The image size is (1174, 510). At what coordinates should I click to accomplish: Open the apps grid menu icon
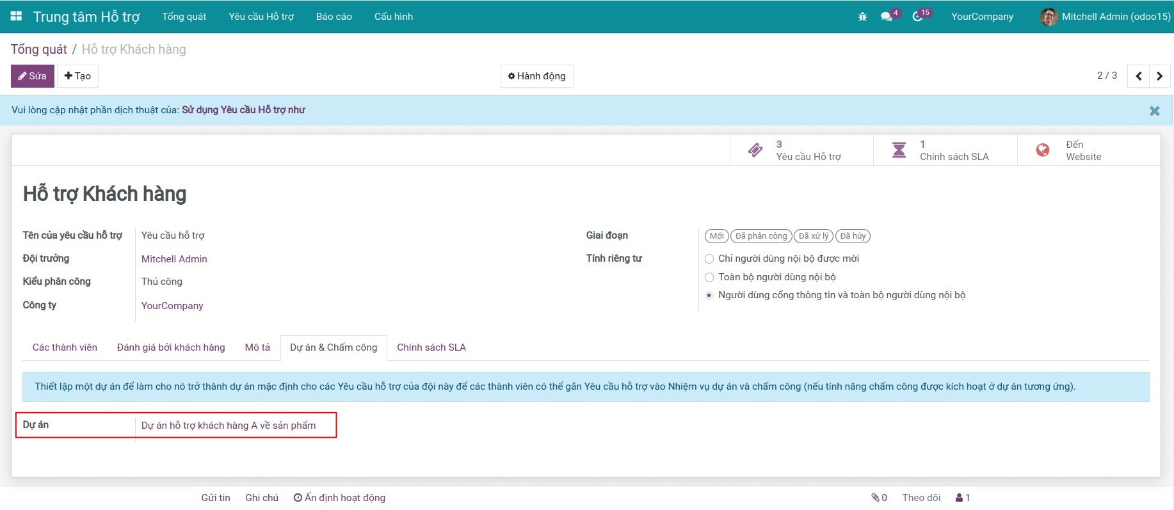tap(17, 16)
